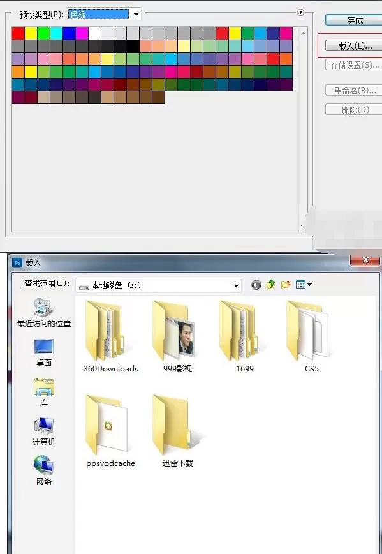Select the yellow swatch next to red

[31, 34]
